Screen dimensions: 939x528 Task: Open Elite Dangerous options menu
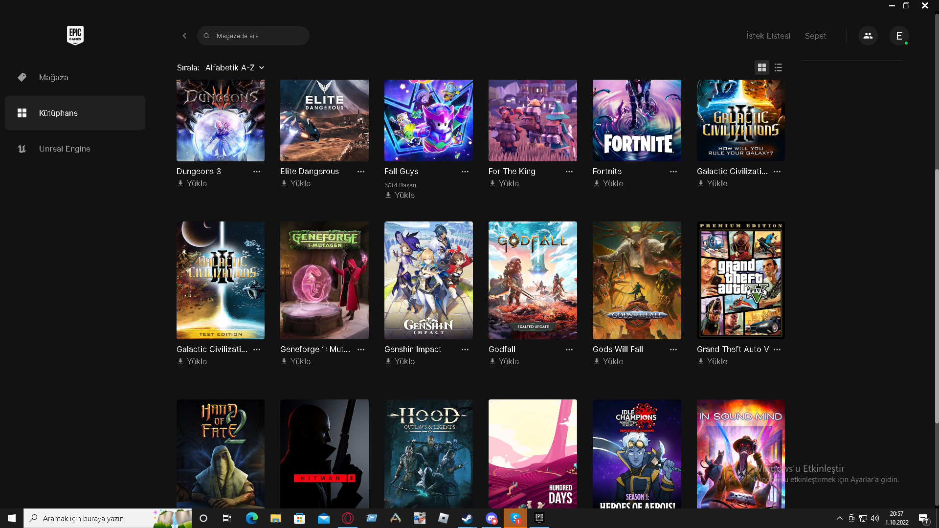tap(361, 172)
